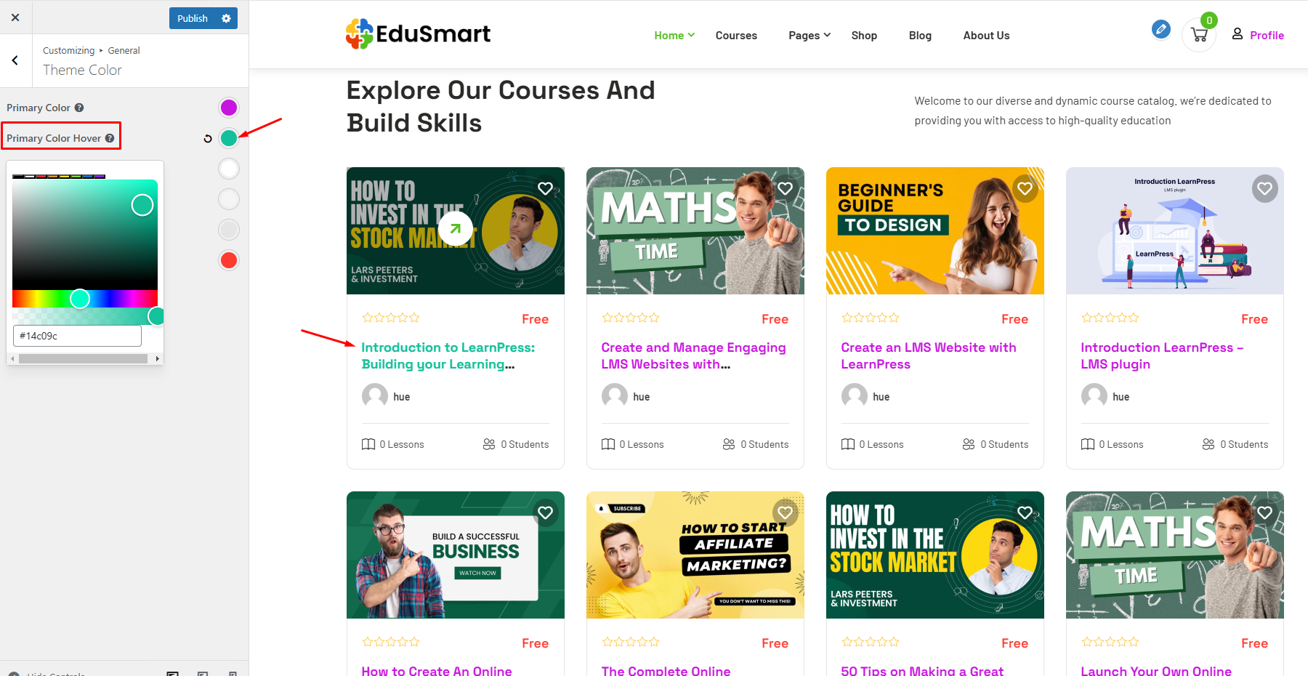Open the shopping cart icon

[x=1199, y=35]
